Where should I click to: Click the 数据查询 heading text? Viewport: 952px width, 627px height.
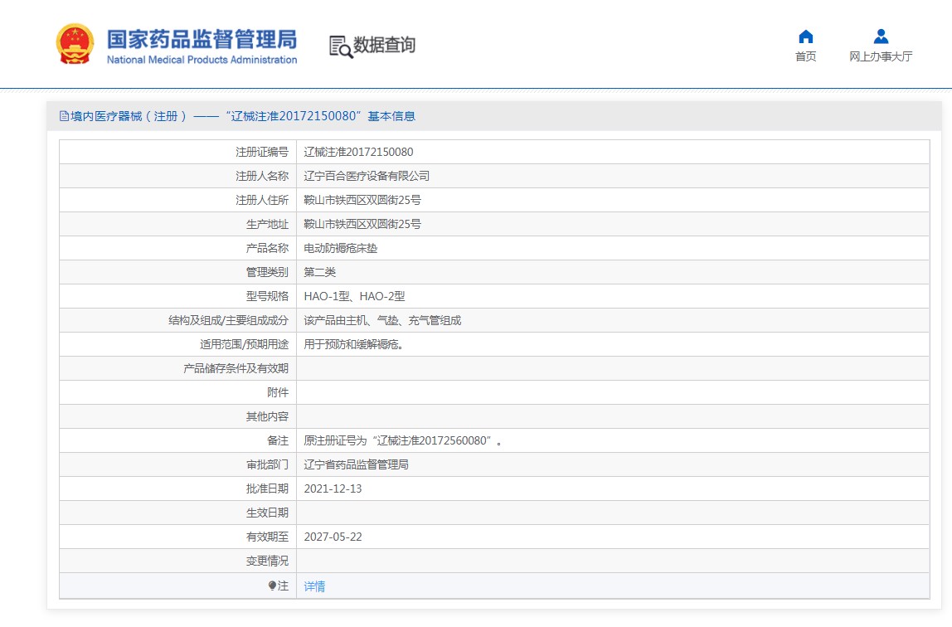(384, 45)
